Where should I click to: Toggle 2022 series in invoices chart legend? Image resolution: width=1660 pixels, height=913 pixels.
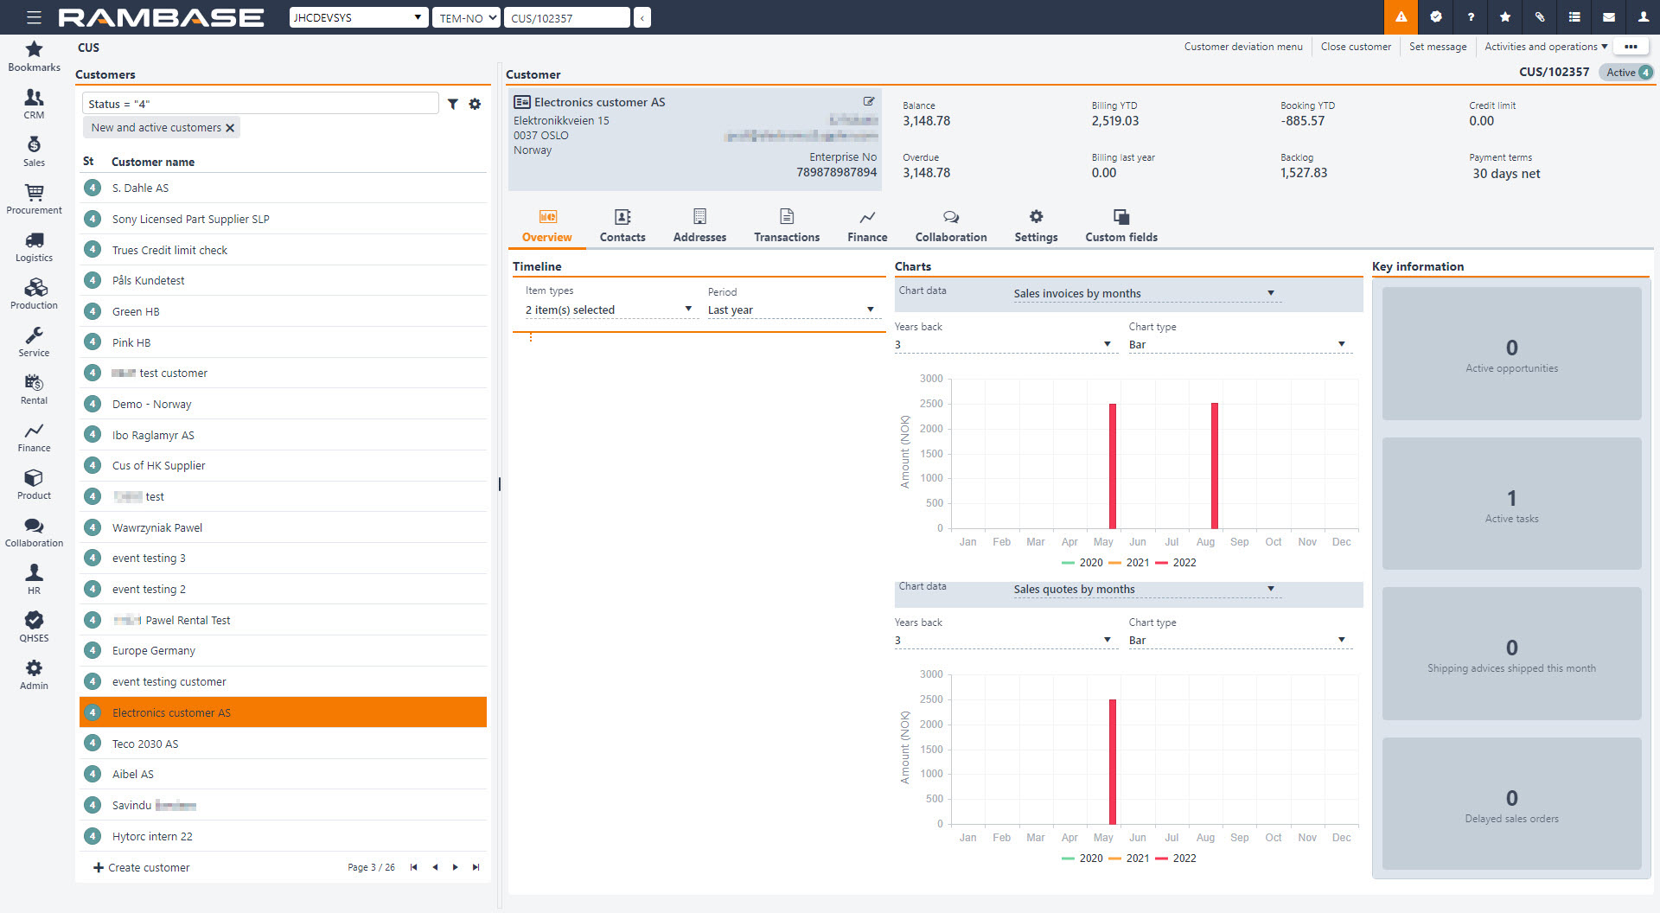tap(1176, 563)
